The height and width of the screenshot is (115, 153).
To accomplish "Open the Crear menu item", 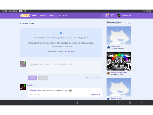I will point(34,15).
